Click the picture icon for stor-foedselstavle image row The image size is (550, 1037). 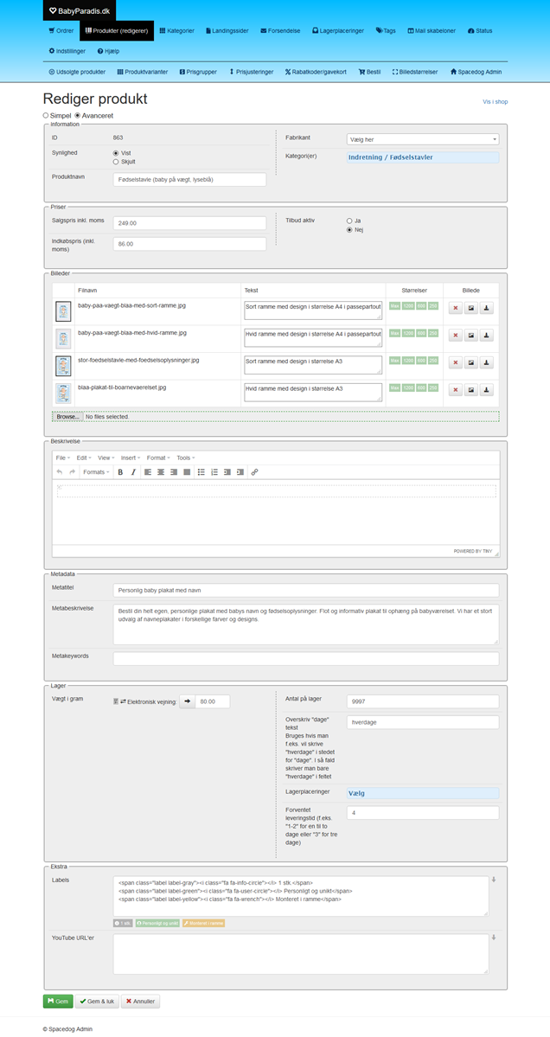pyautogui.click(x=470, y=363)
